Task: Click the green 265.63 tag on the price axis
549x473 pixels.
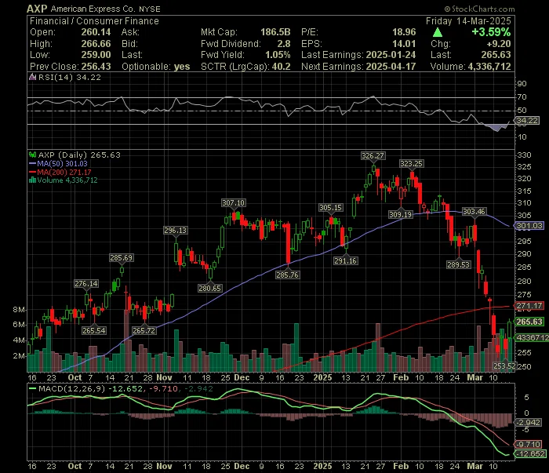Action: click(x=529, y=322)
